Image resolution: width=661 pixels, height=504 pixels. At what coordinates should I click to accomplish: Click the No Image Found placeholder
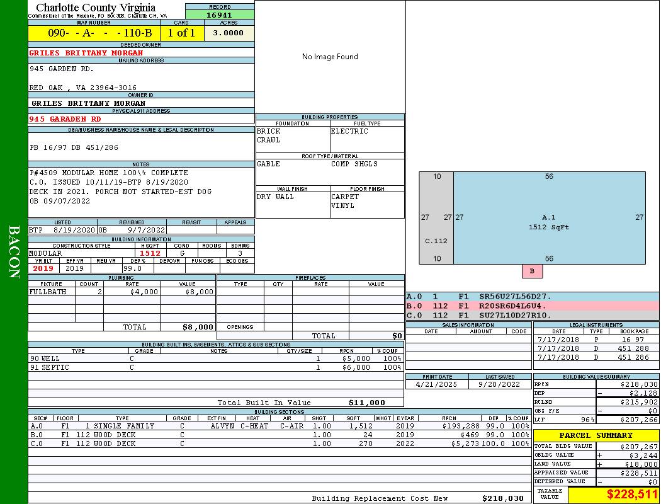coord(330,57)
